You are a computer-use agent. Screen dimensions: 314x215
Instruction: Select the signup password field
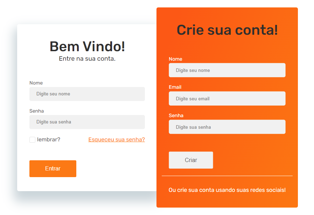[227, 127]
